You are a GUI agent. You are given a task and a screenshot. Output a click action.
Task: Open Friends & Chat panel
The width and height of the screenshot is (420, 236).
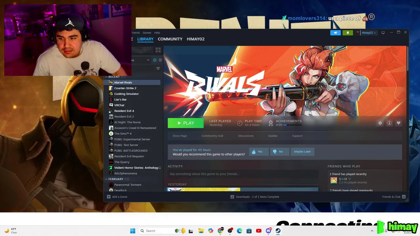(x=394, y=197)
